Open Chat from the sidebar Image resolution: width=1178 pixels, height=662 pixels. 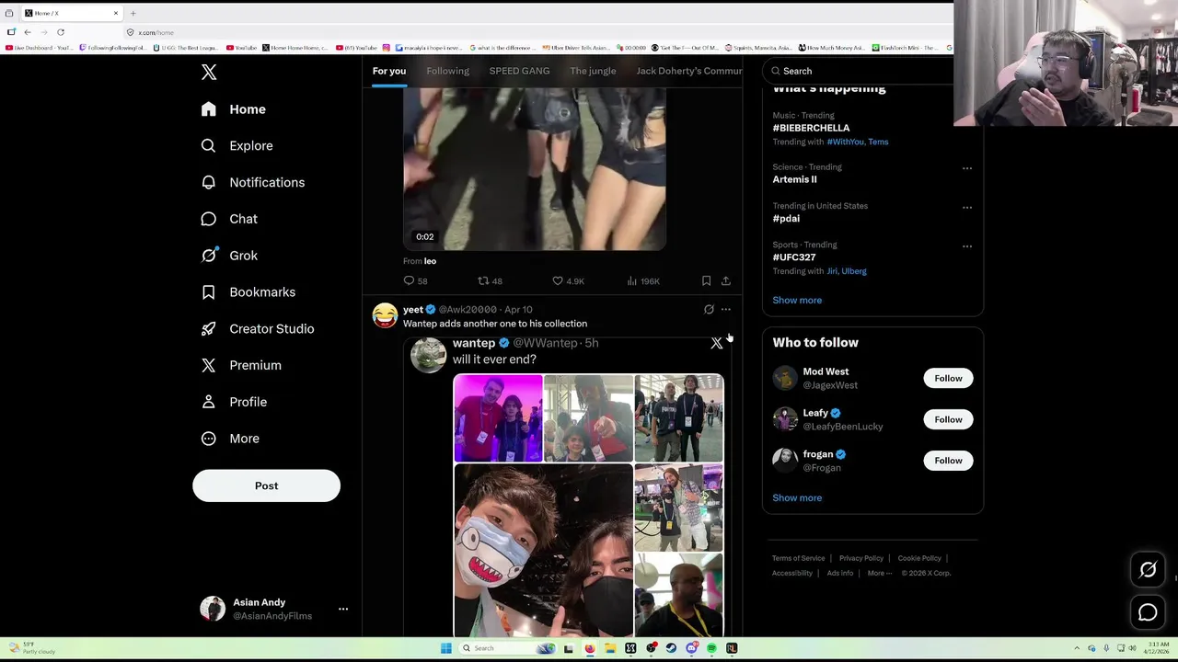click(x=229, y=219)
